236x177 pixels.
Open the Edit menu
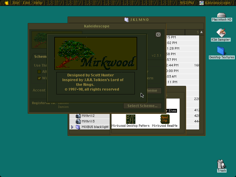pos(27,3)
